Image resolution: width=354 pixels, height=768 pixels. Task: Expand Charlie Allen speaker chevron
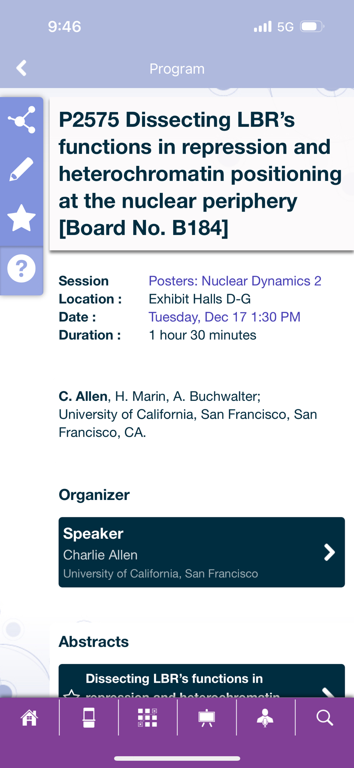coord(329,552)
